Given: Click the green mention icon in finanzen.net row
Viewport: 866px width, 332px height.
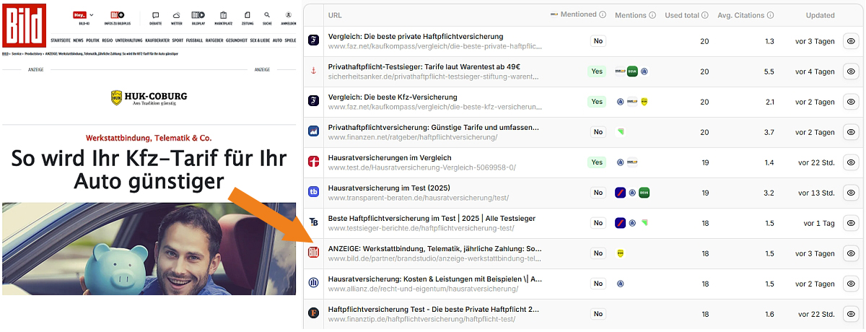Looking at the screenshot, I should (621, 131).
